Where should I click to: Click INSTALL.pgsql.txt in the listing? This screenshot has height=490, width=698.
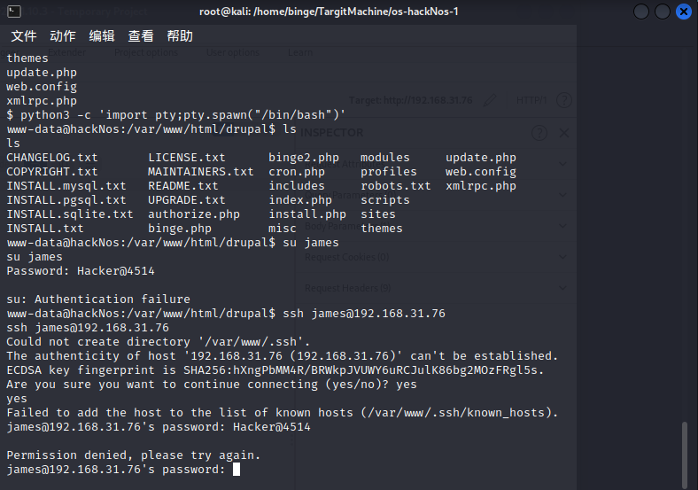66,200
